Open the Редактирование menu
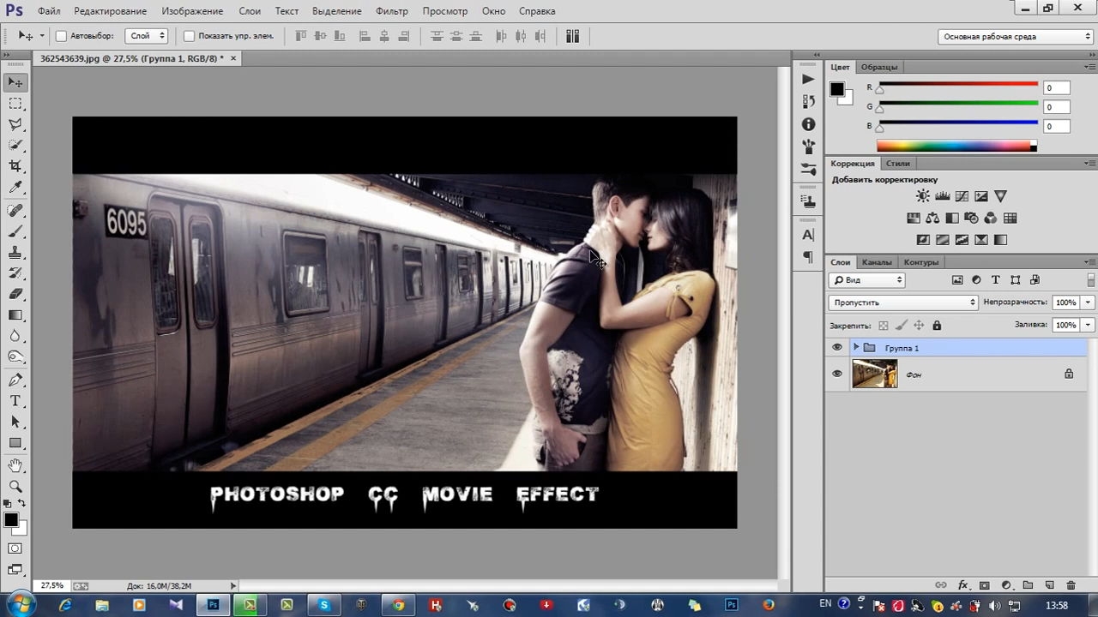 [110, 11]
